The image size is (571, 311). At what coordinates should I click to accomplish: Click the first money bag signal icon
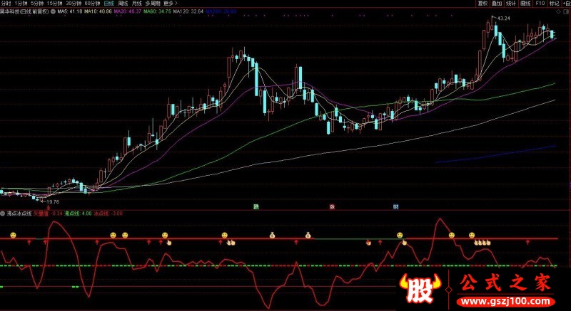(x=272, y=235)
